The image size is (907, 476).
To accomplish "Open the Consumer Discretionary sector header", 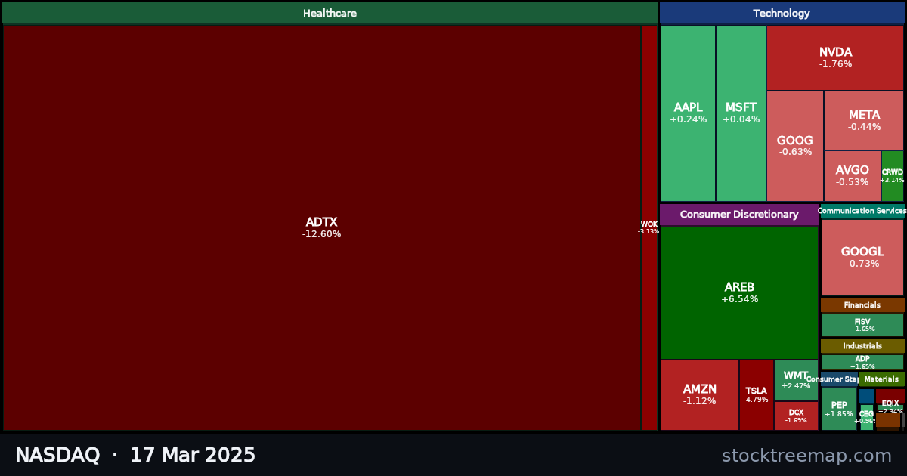I will click(x=739, y=215).
